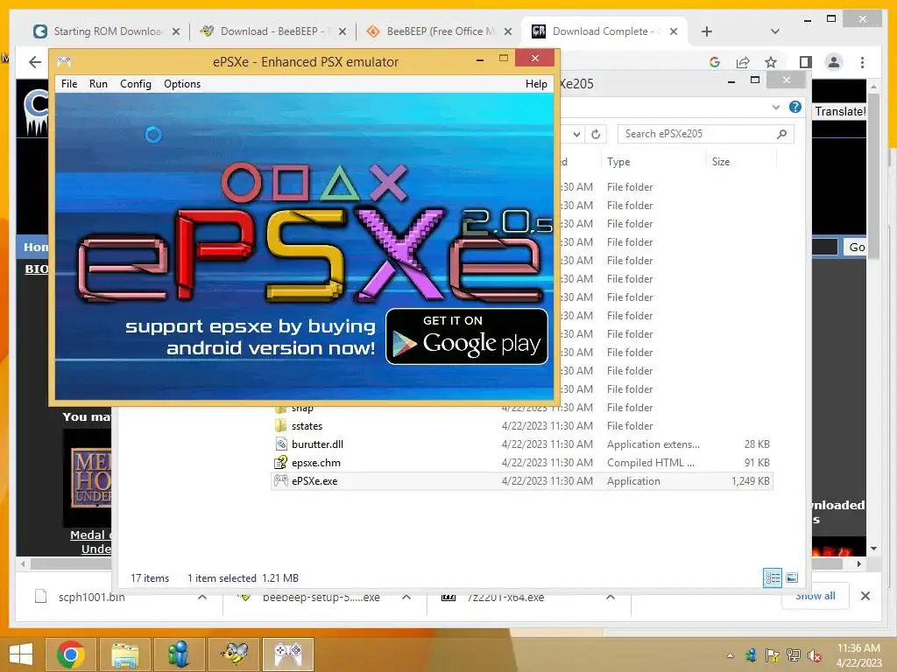Viewport: 897px width, 672px height.
Task: Open Chrome tab search chevron
Action: 775,31
